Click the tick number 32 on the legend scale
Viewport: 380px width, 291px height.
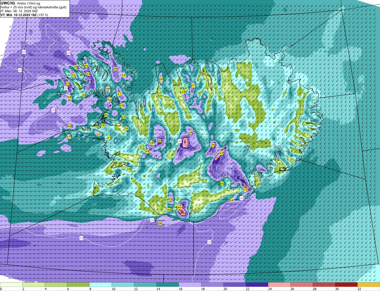(359, 289)
